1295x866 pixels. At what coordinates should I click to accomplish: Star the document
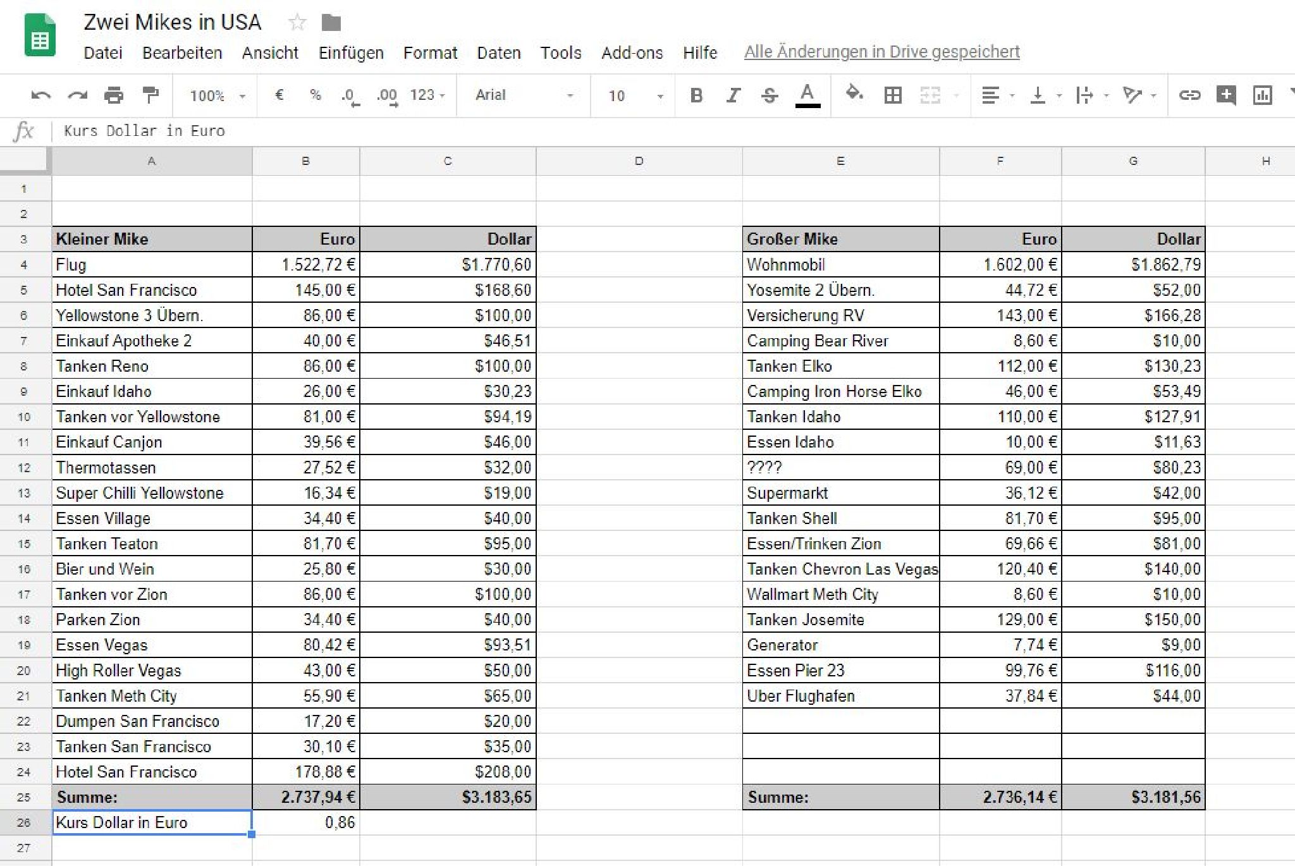(297, 23)
